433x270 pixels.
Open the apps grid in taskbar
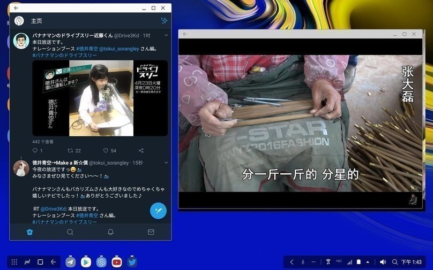tap(14, 262)
